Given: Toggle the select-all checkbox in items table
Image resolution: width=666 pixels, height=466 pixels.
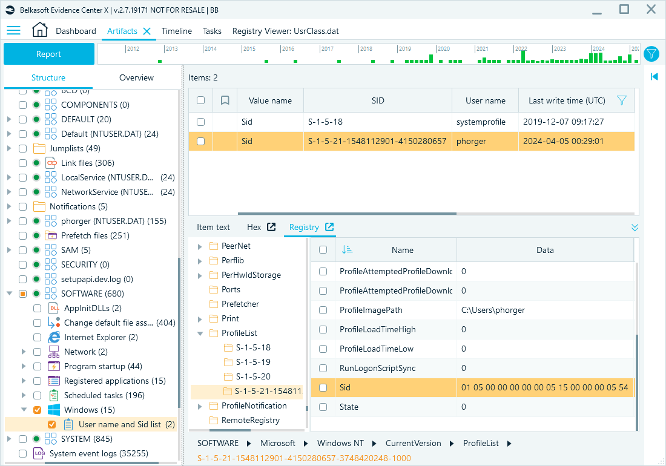Looking at the screenshot, I should coord(200,100).
